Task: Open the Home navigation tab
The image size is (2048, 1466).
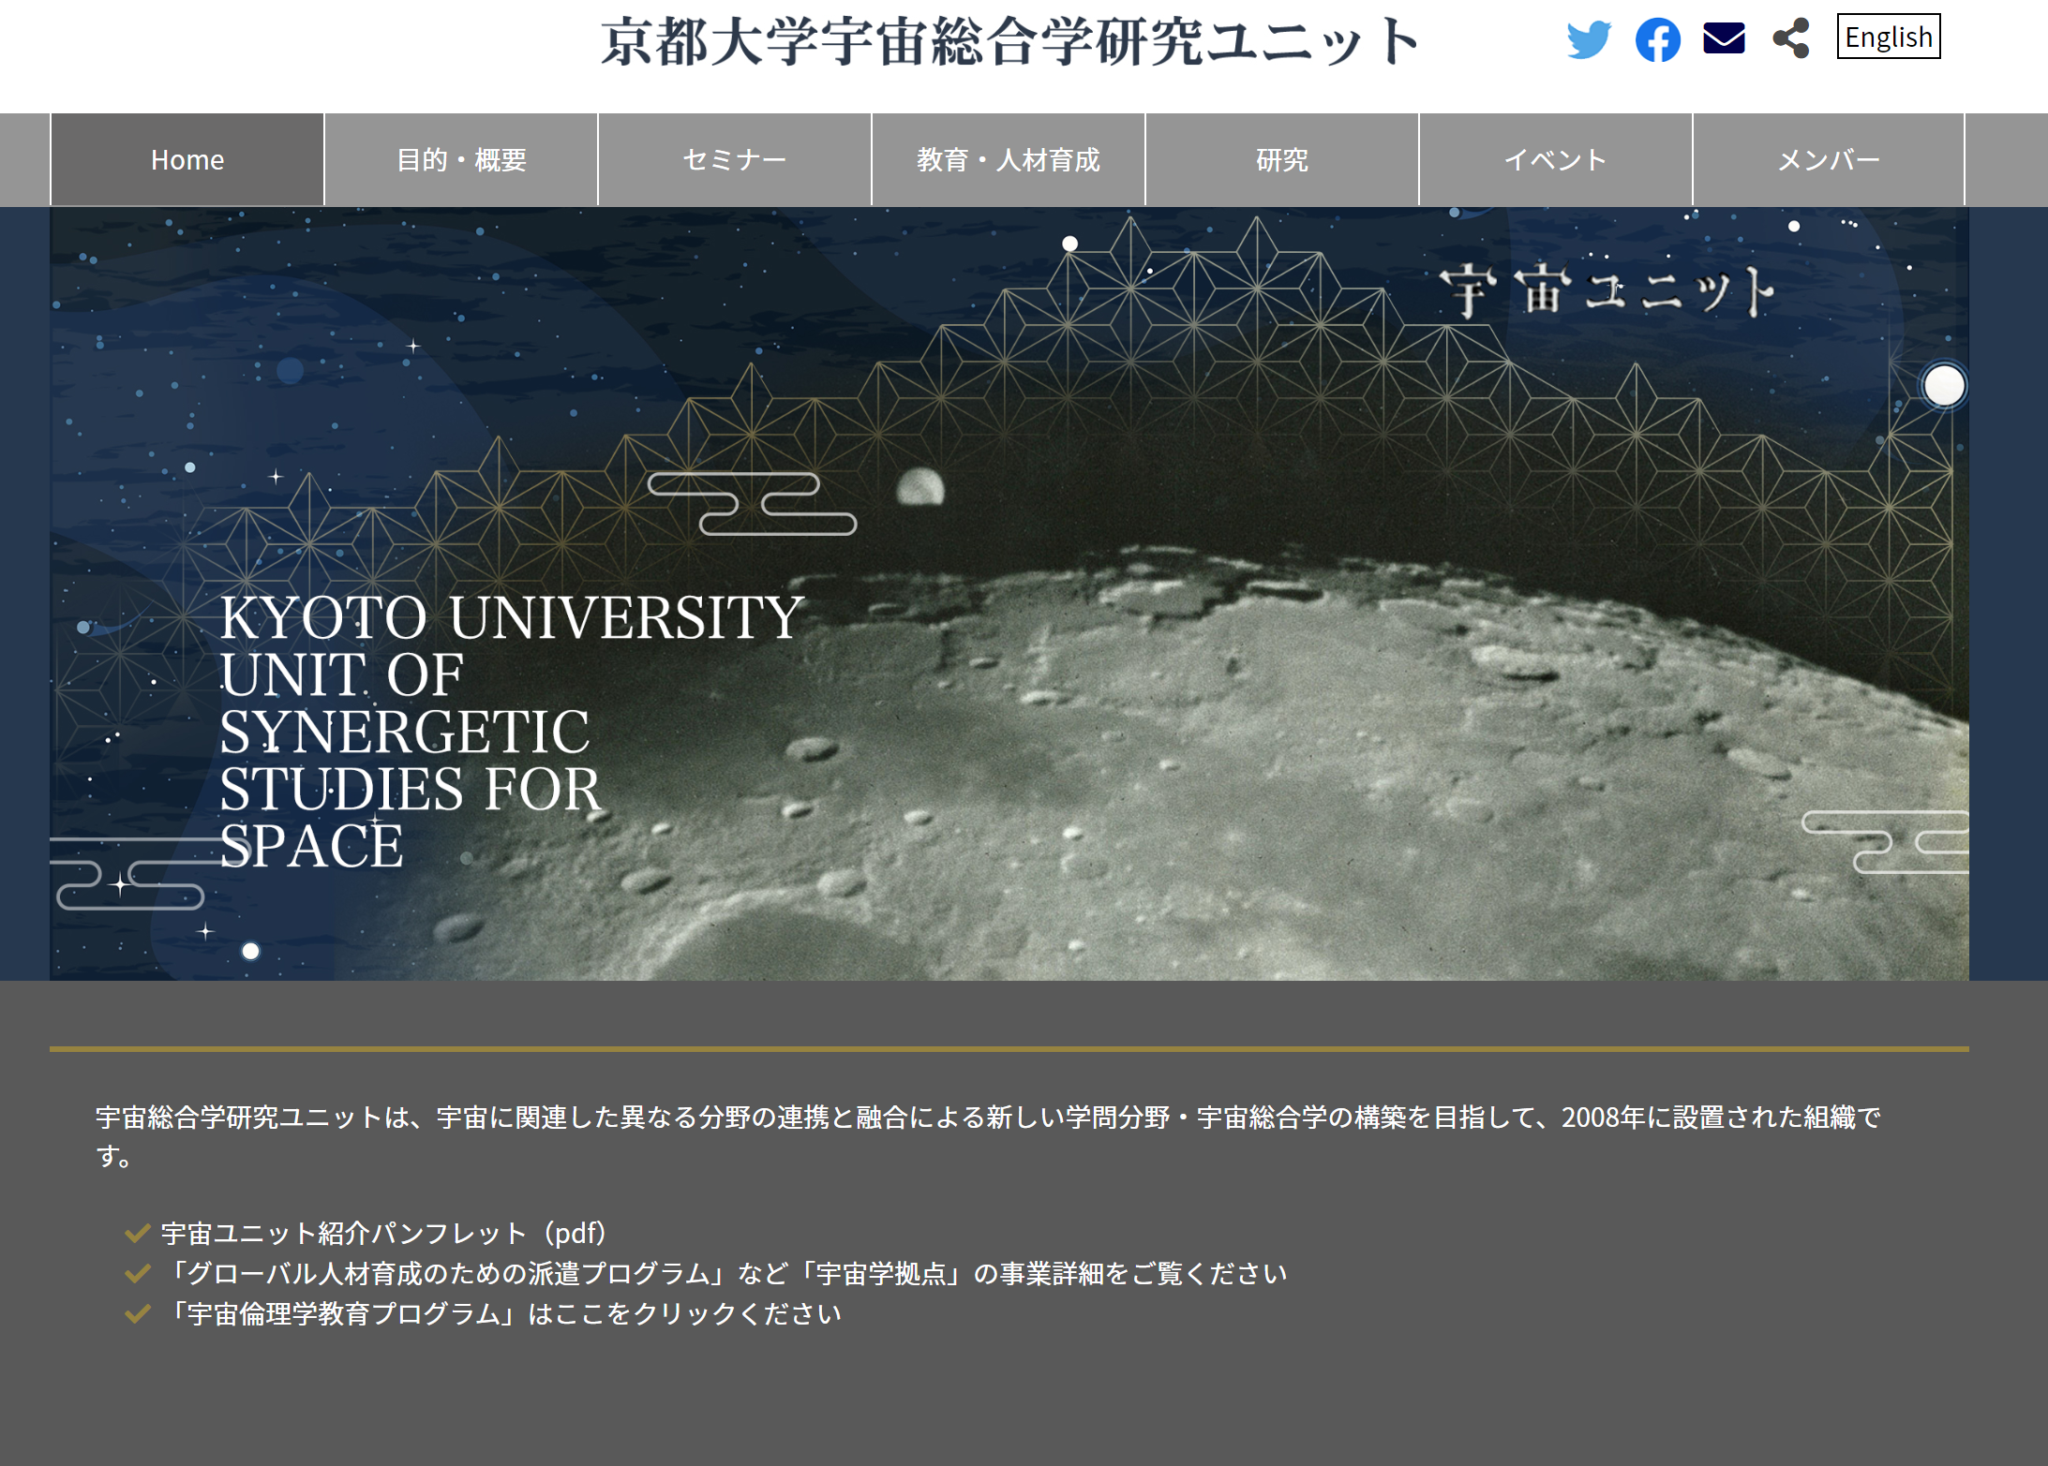Action: point(187,159)
